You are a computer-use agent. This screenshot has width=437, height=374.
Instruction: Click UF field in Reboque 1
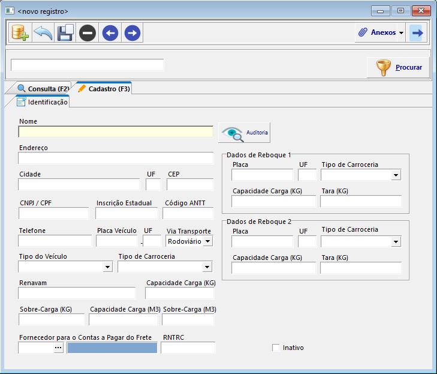pos(307,175)
